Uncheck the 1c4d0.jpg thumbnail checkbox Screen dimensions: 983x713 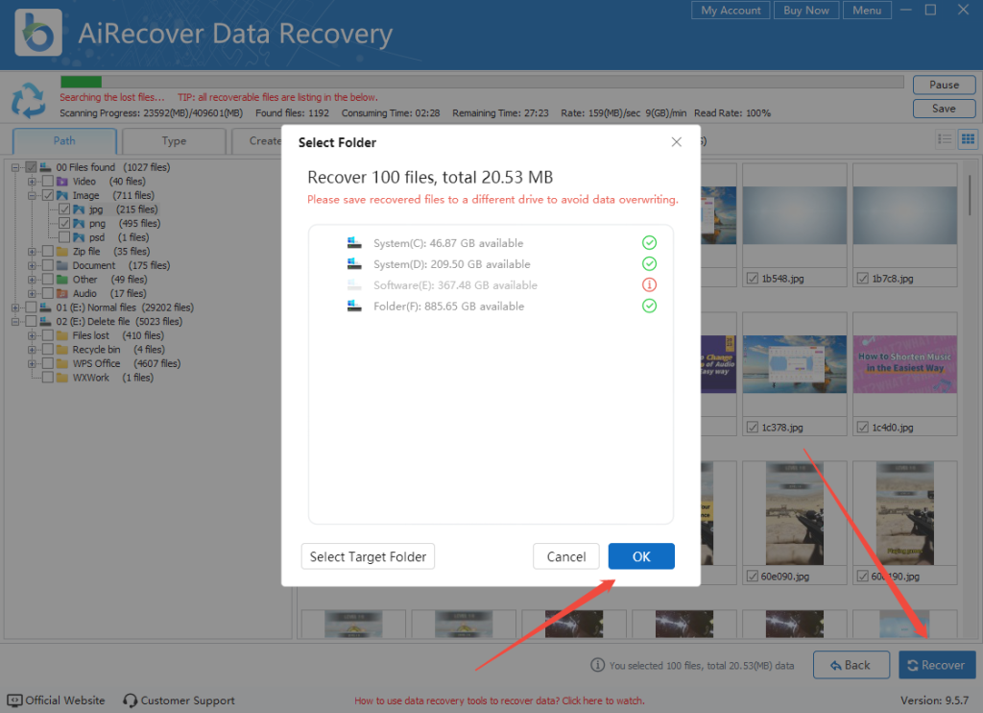tap(861, 428)
